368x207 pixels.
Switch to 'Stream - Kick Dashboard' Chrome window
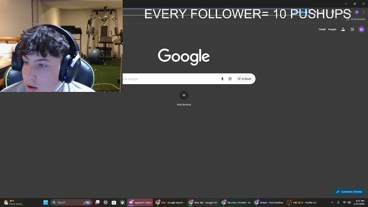click(269, 202)
